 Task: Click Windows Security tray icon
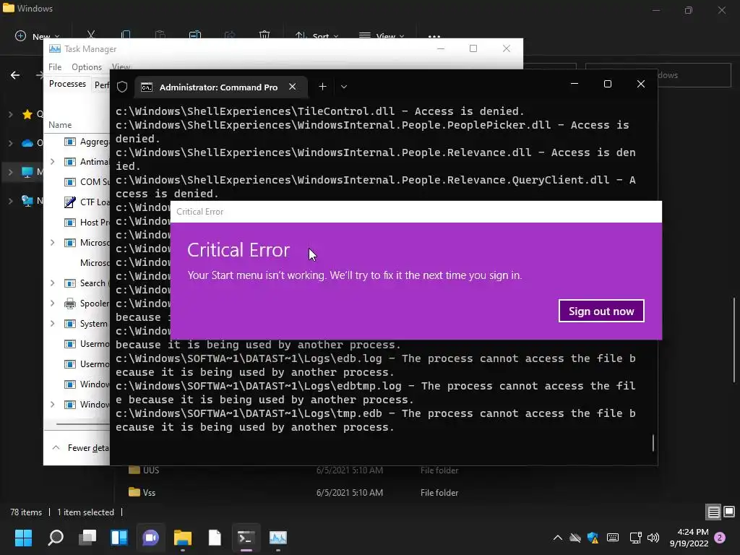593,538
